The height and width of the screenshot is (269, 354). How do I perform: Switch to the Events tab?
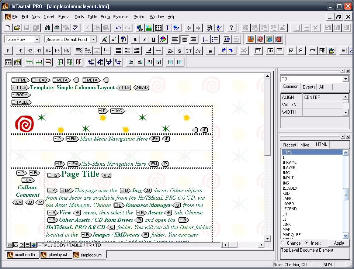(309, 87)
